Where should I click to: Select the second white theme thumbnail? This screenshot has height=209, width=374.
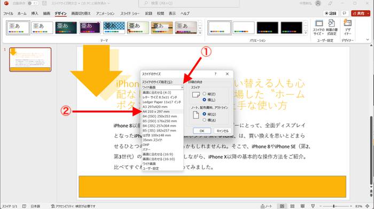coord(42,28)
